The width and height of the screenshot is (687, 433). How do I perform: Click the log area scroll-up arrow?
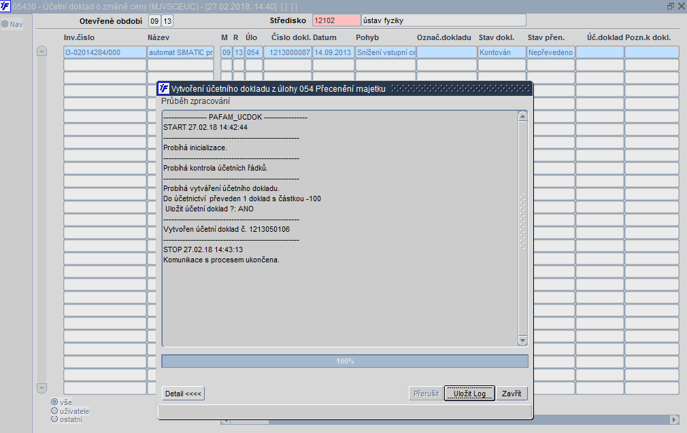pyautogui.click(x=522, y=116)
